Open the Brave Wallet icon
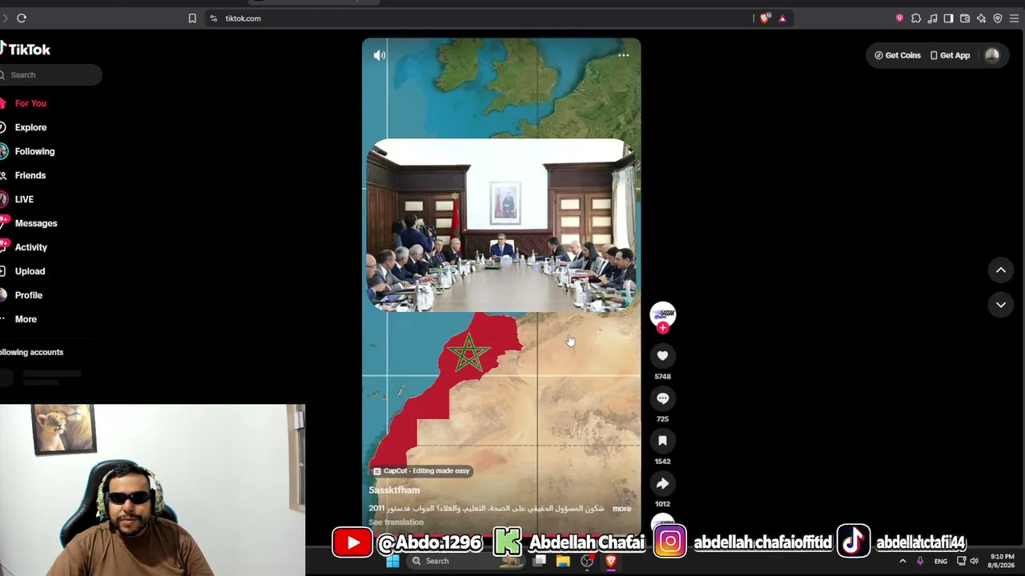Image resolution: width=1025 pixels, height=576 pixels. [965, 18]
